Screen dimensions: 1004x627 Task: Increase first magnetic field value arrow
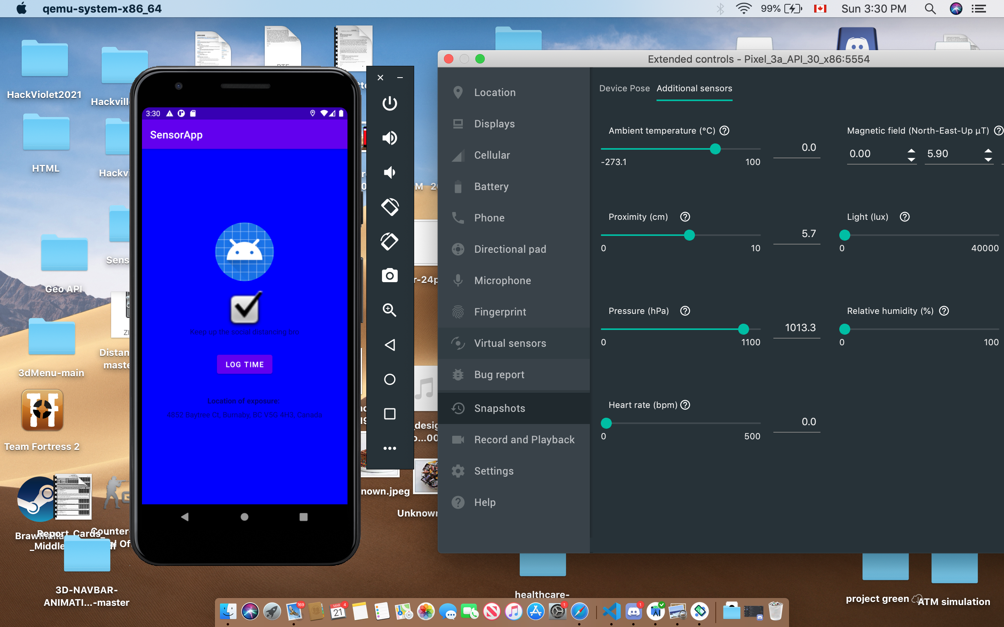click(911, 150)
